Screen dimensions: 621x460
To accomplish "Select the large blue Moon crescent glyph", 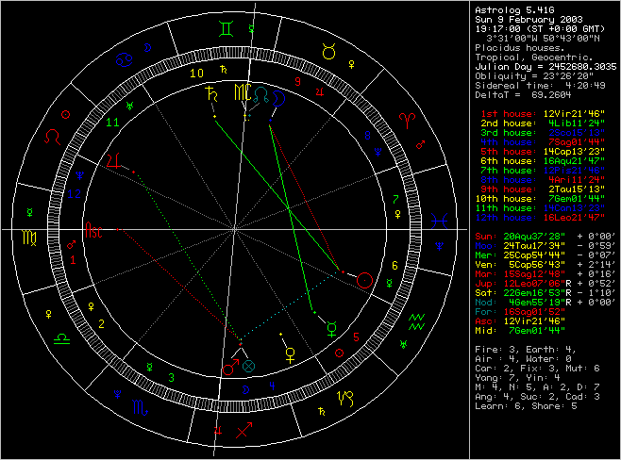I will pos(278,98).
